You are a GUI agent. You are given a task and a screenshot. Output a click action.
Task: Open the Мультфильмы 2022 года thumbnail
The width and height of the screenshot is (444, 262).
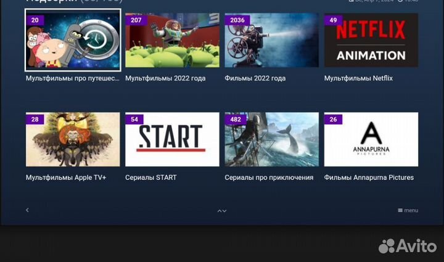[x=172, y=40]
